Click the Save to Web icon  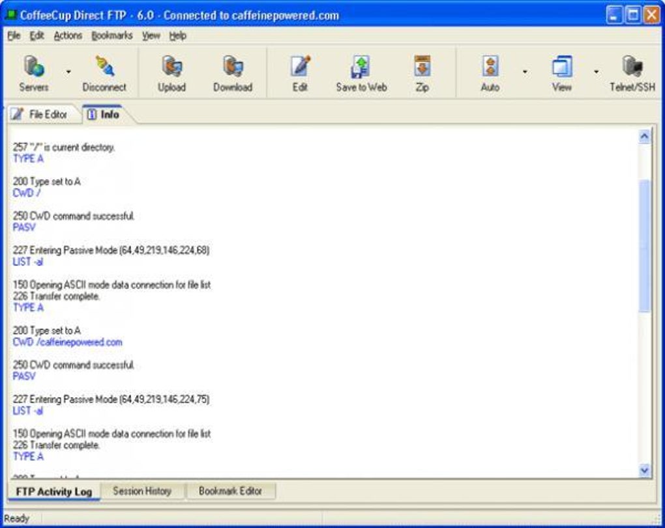pos(361,66)
